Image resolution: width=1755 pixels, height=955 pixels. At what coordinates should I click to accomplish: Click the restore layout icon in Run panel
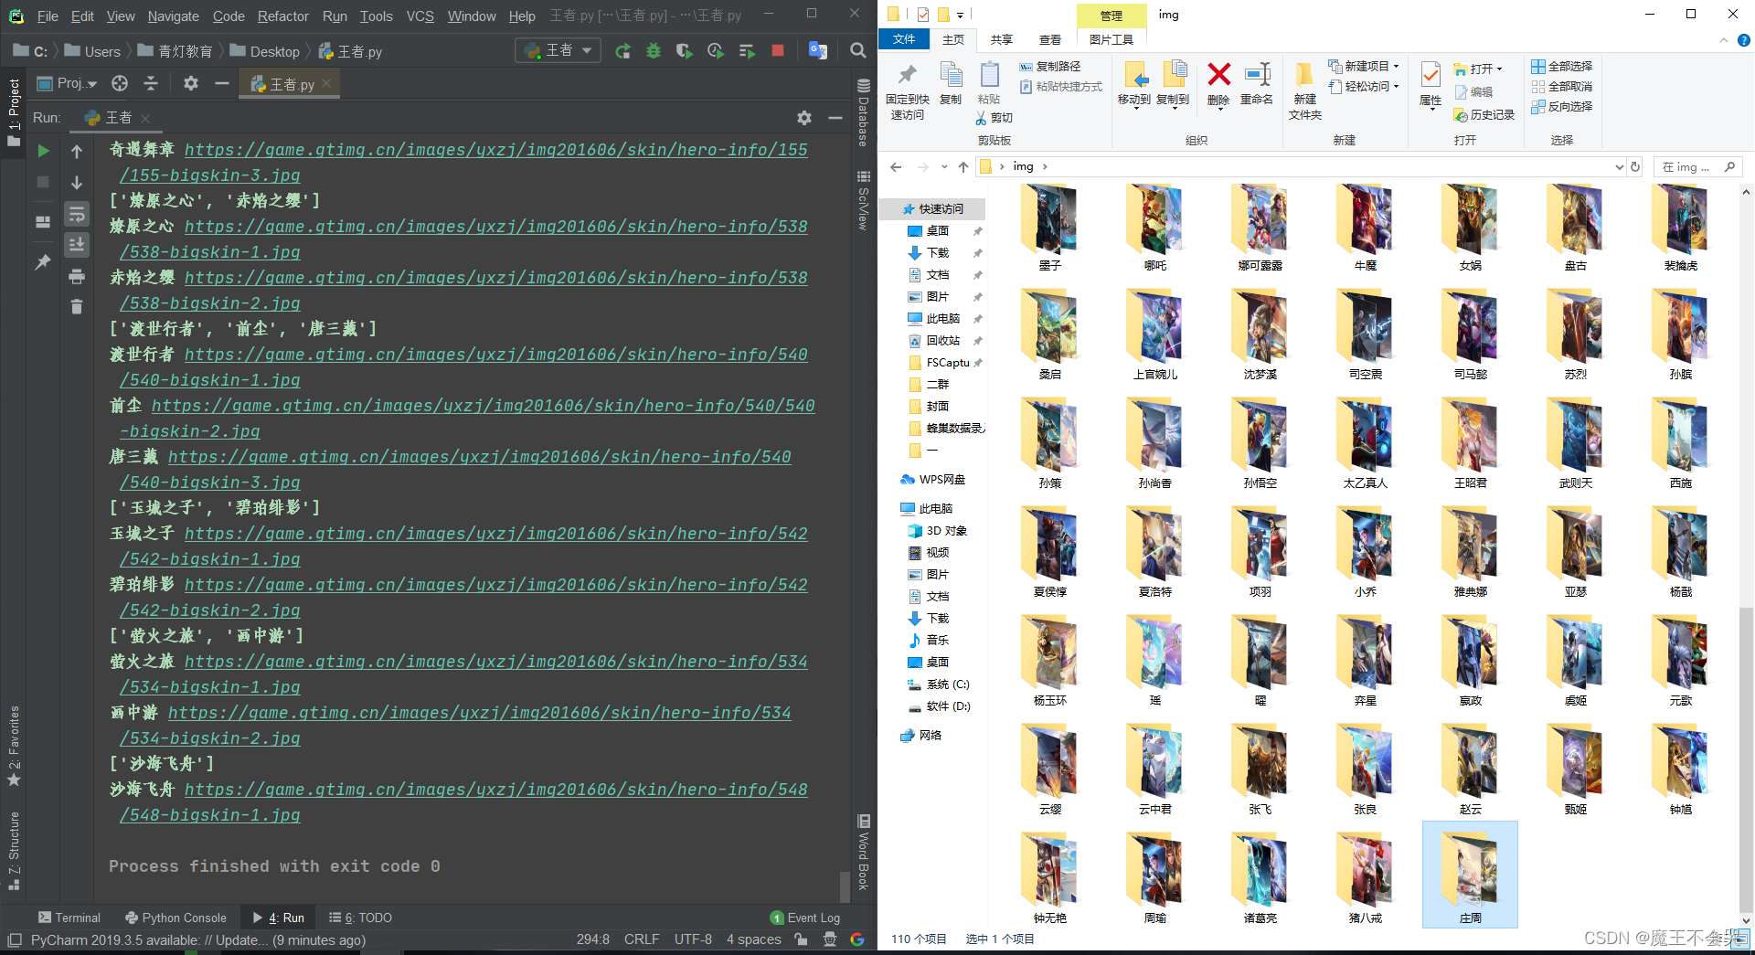click(43, 222)
